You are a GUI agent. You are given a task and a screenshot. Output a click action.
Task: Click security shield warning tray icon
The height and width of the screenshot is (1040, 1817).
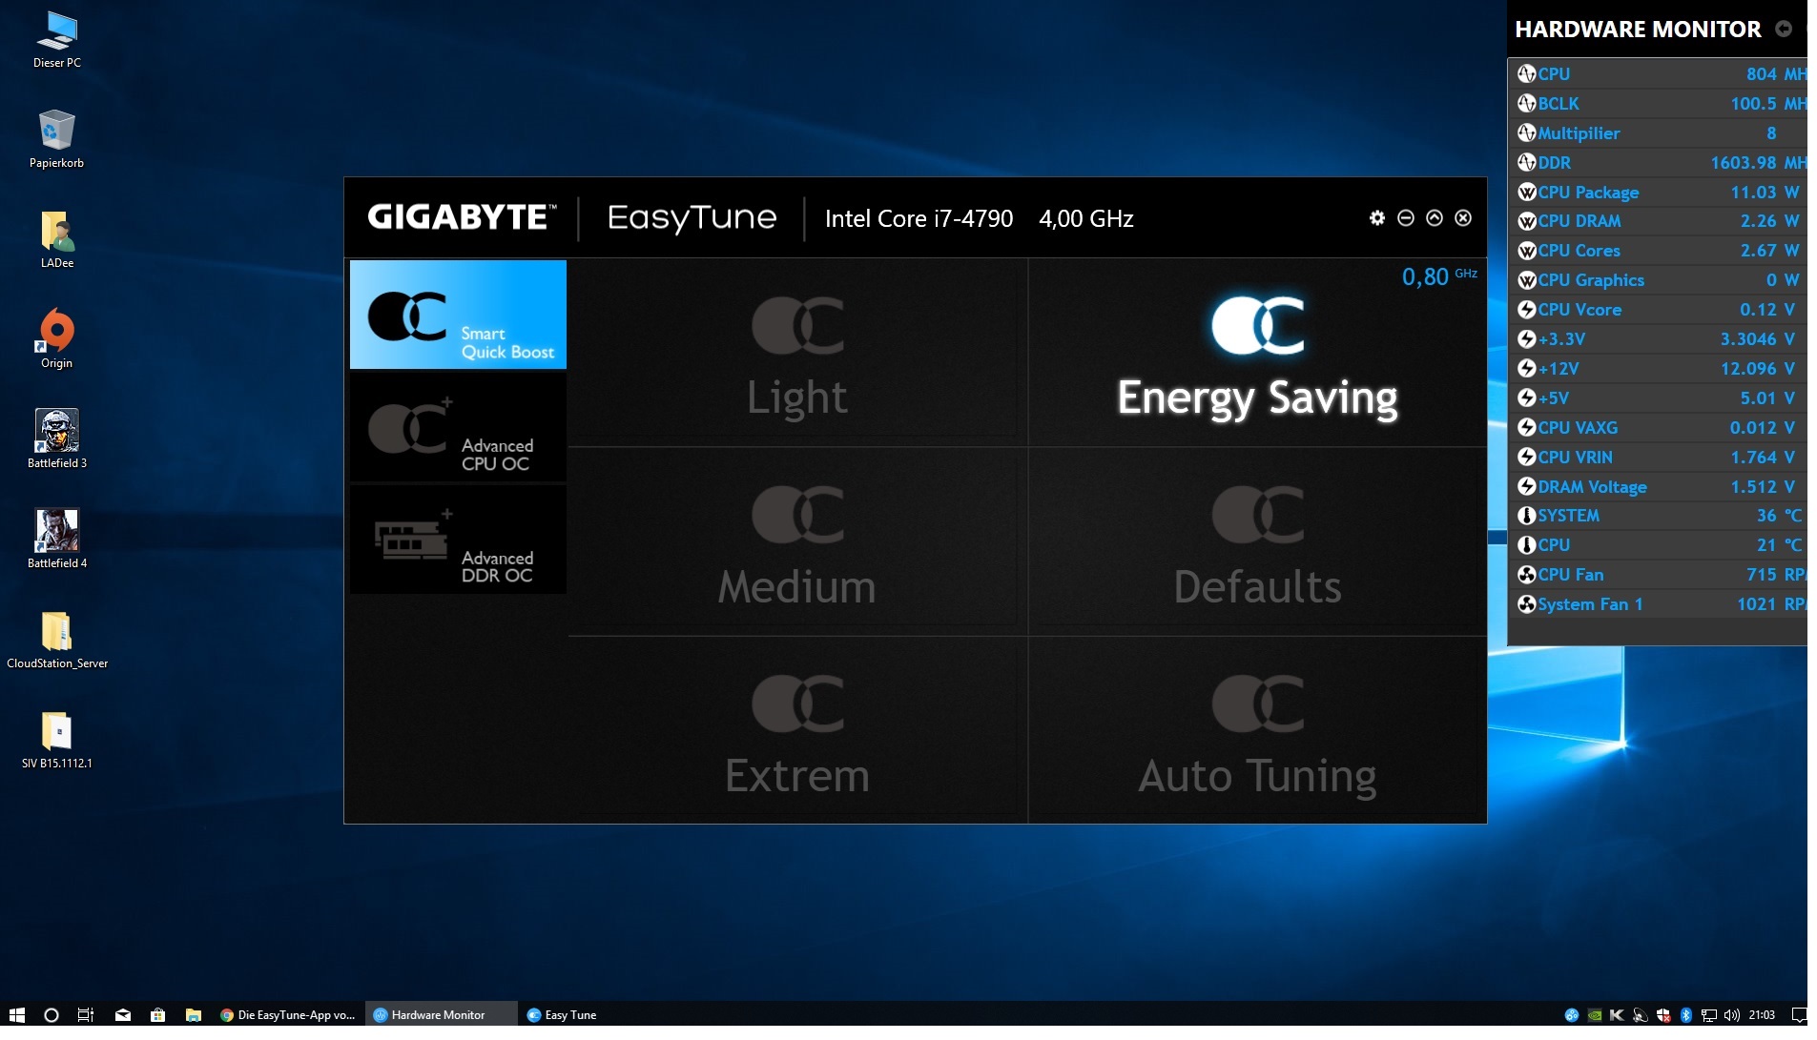pos(1663,1015)
